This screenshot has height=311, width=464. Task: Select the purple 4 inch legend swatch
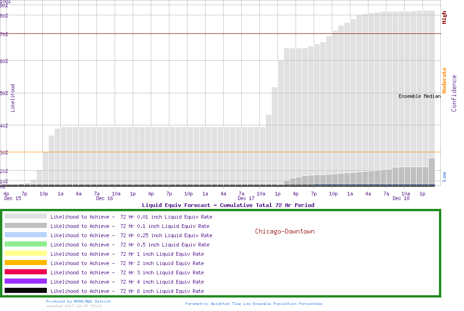click(26, 281)
